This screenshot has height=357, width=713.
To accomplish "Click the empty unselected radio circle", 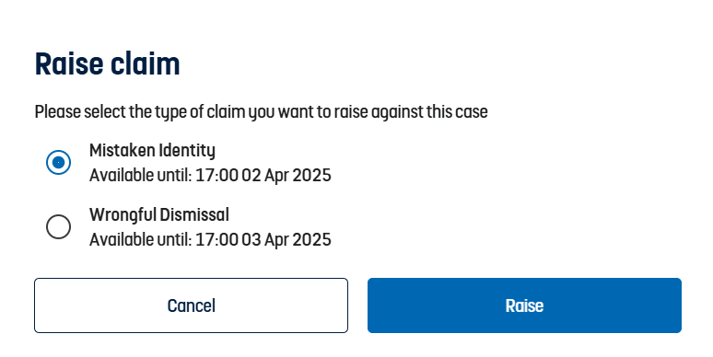I will 58,226.
